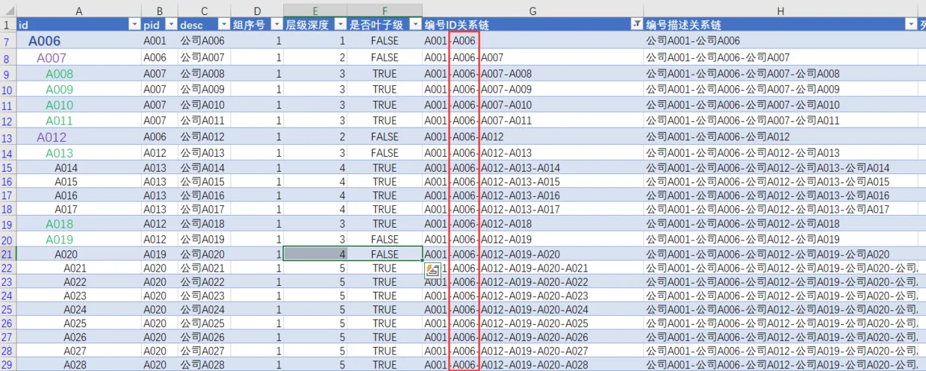Screen dimensions: 926x371
Task: Select column E header
Action: point(315,11)
